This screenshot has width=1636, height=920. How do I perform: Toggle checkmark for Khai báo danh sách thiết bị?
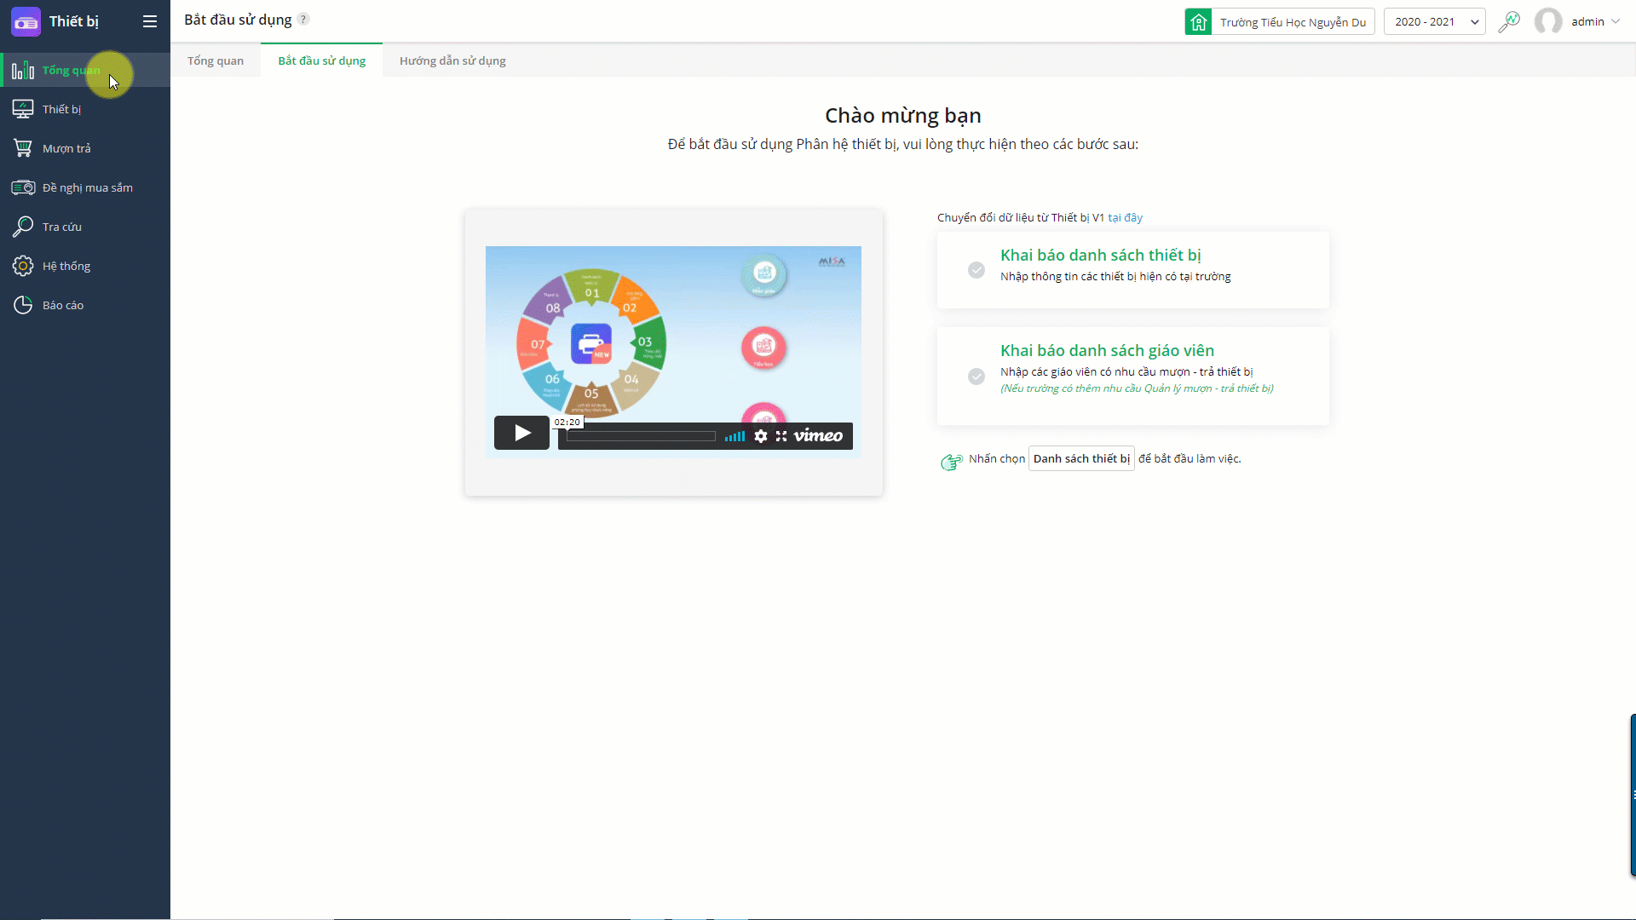(x=976, y=270)
